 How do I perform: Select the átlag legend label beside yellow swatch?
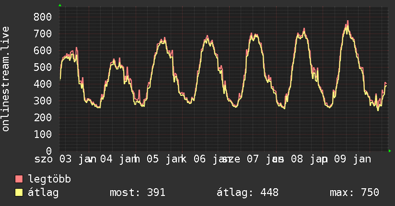(x=43, y=193)
